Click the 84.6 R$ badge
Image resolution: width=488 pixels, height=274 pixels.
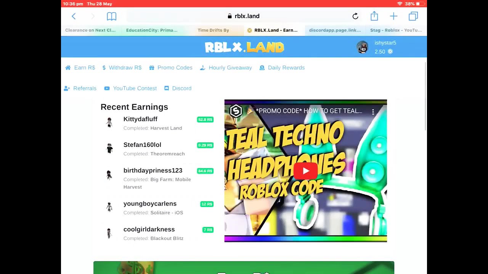tap(205, 171)
